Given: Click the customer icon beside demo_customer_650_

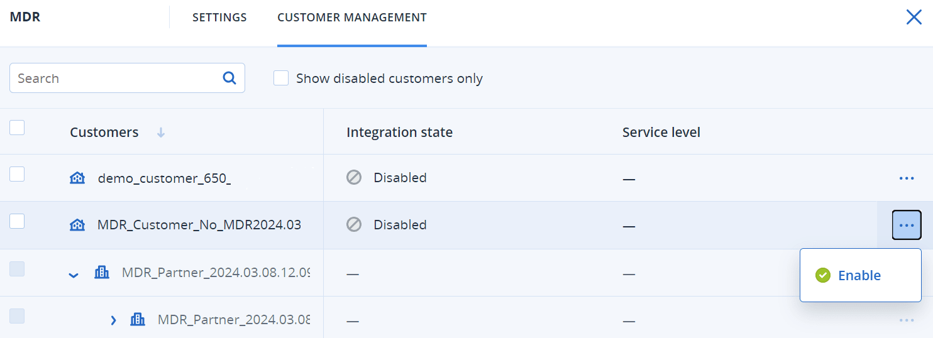Looking at the screenshot, I should pyautogui.click(x=77, y=178).
